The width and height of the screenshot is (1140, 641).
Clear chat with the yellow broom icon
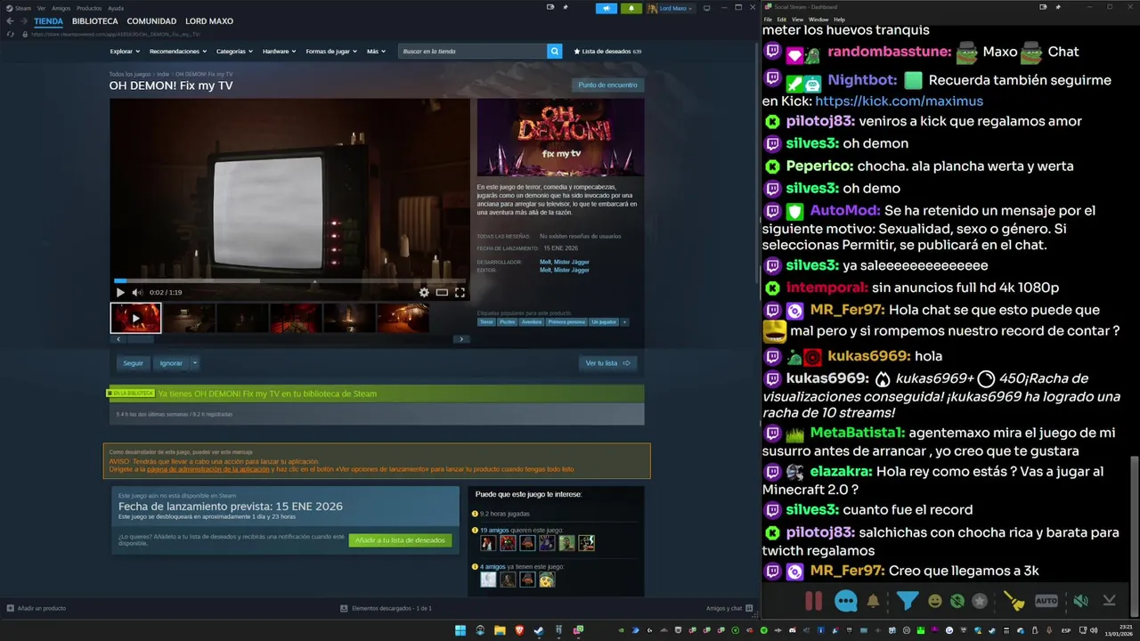(1014, 601)
